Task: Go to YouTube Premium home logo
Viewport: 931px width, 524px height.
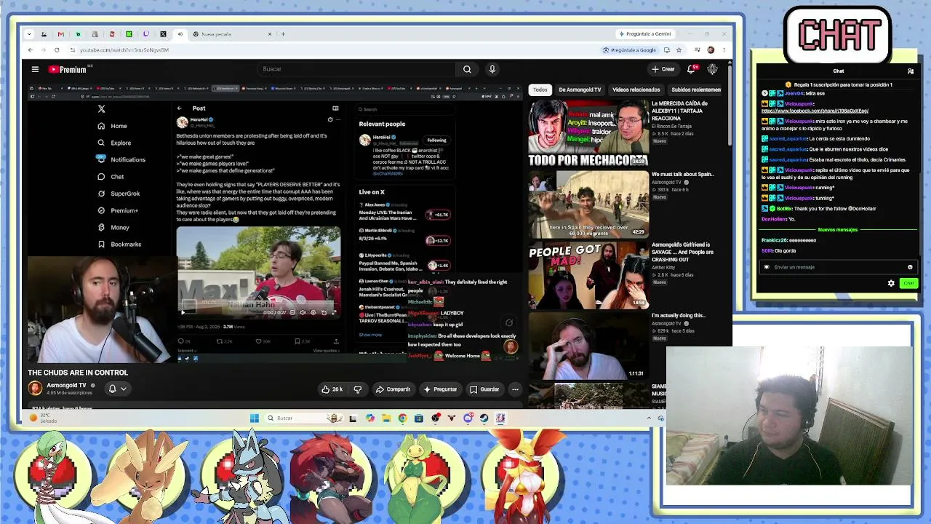Action: 68,69
